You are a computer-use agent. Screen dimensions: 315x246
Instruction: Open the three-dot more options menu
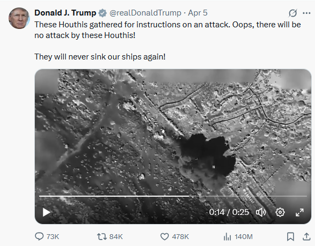306,13
